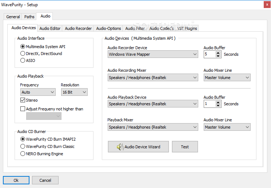Open the Audio Playback Device dropdown
This screenshot has width=271, height=188.
pos(153,104)
